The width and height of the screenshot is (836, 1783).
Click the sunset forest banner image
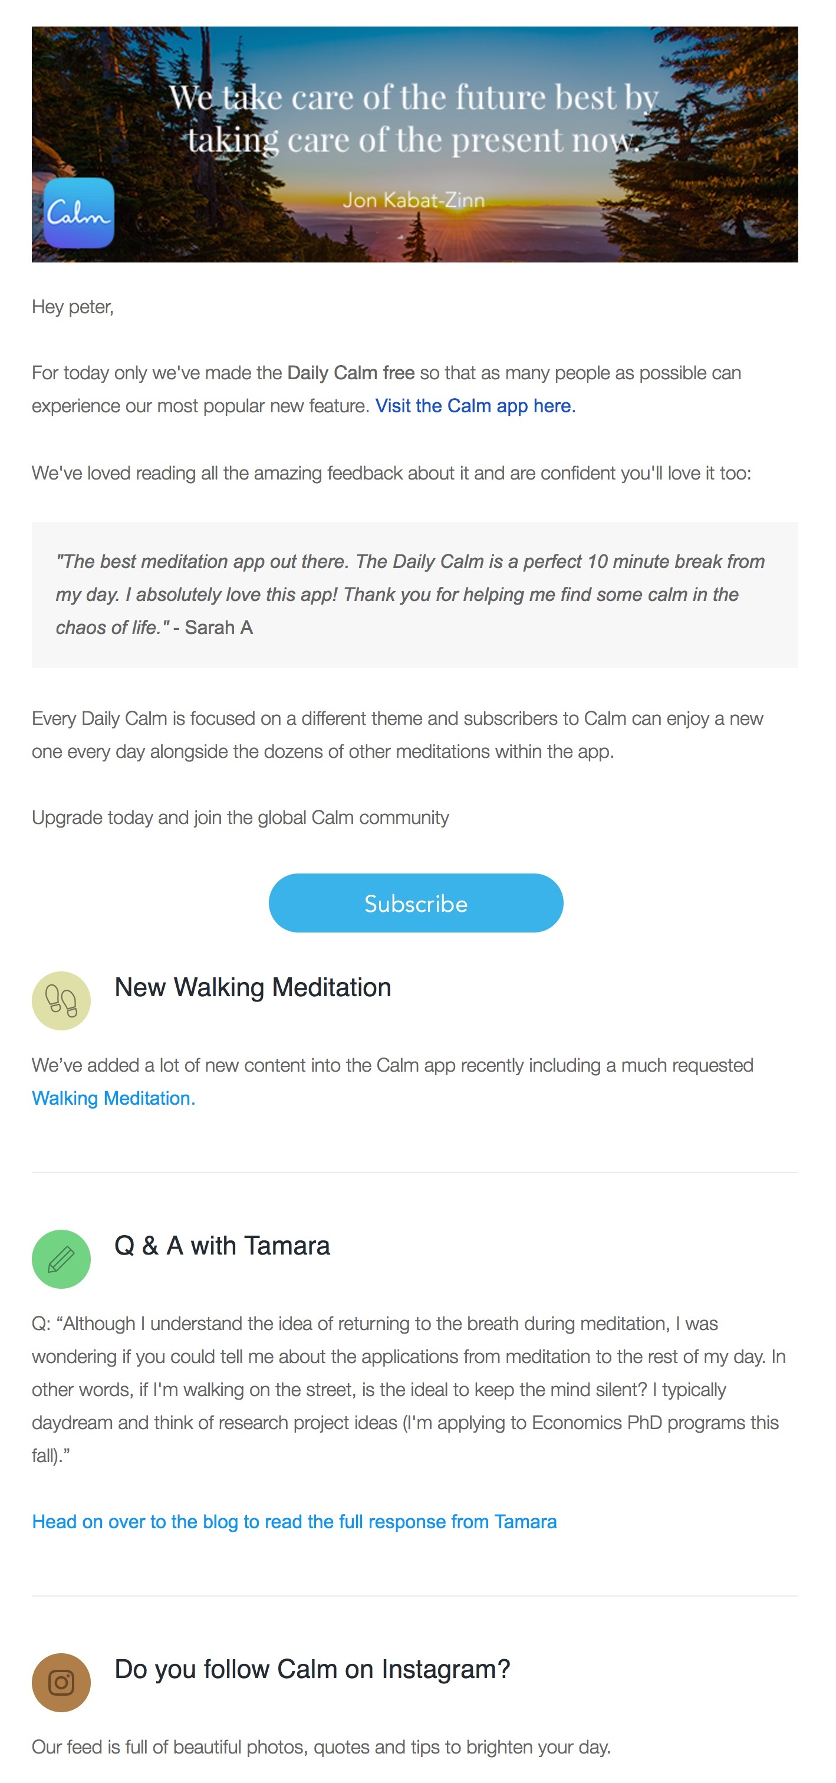click(x=415, y=145)
